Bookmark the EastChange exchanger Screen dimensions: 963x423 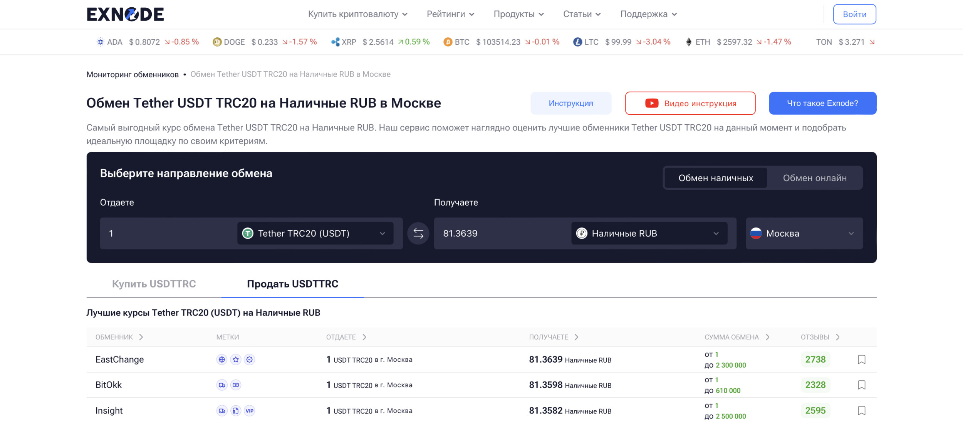[862, 359]
